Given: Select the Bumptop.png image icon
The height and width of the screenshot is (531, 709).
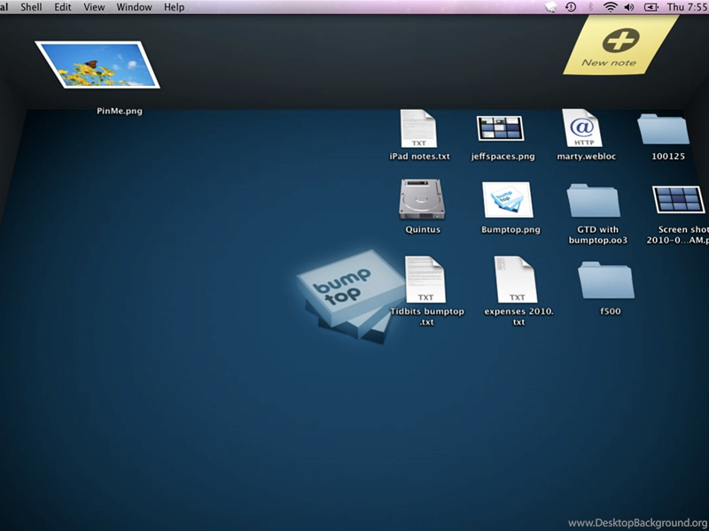Looking at the screenshot, I should [508, 200].
